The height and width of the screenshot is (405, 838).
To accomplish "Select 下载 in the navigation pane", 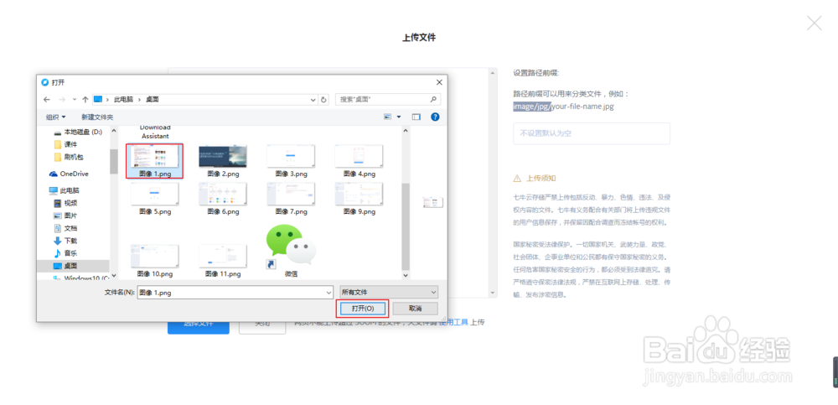I will click(65, 241).
